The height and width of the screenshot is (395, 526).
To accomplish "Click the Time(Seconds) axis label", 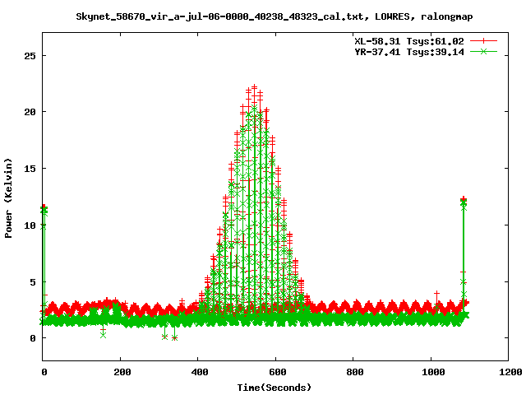I will (x=274, y=388).
